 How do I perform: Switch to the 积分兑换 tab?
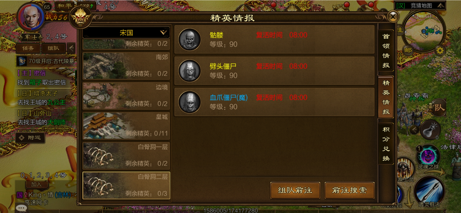point(386,144)
